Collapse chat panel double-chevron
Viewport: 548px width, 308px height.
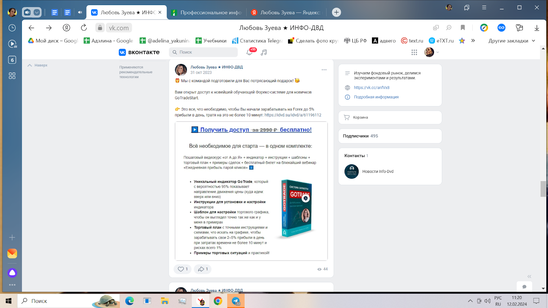click(529, 276)
